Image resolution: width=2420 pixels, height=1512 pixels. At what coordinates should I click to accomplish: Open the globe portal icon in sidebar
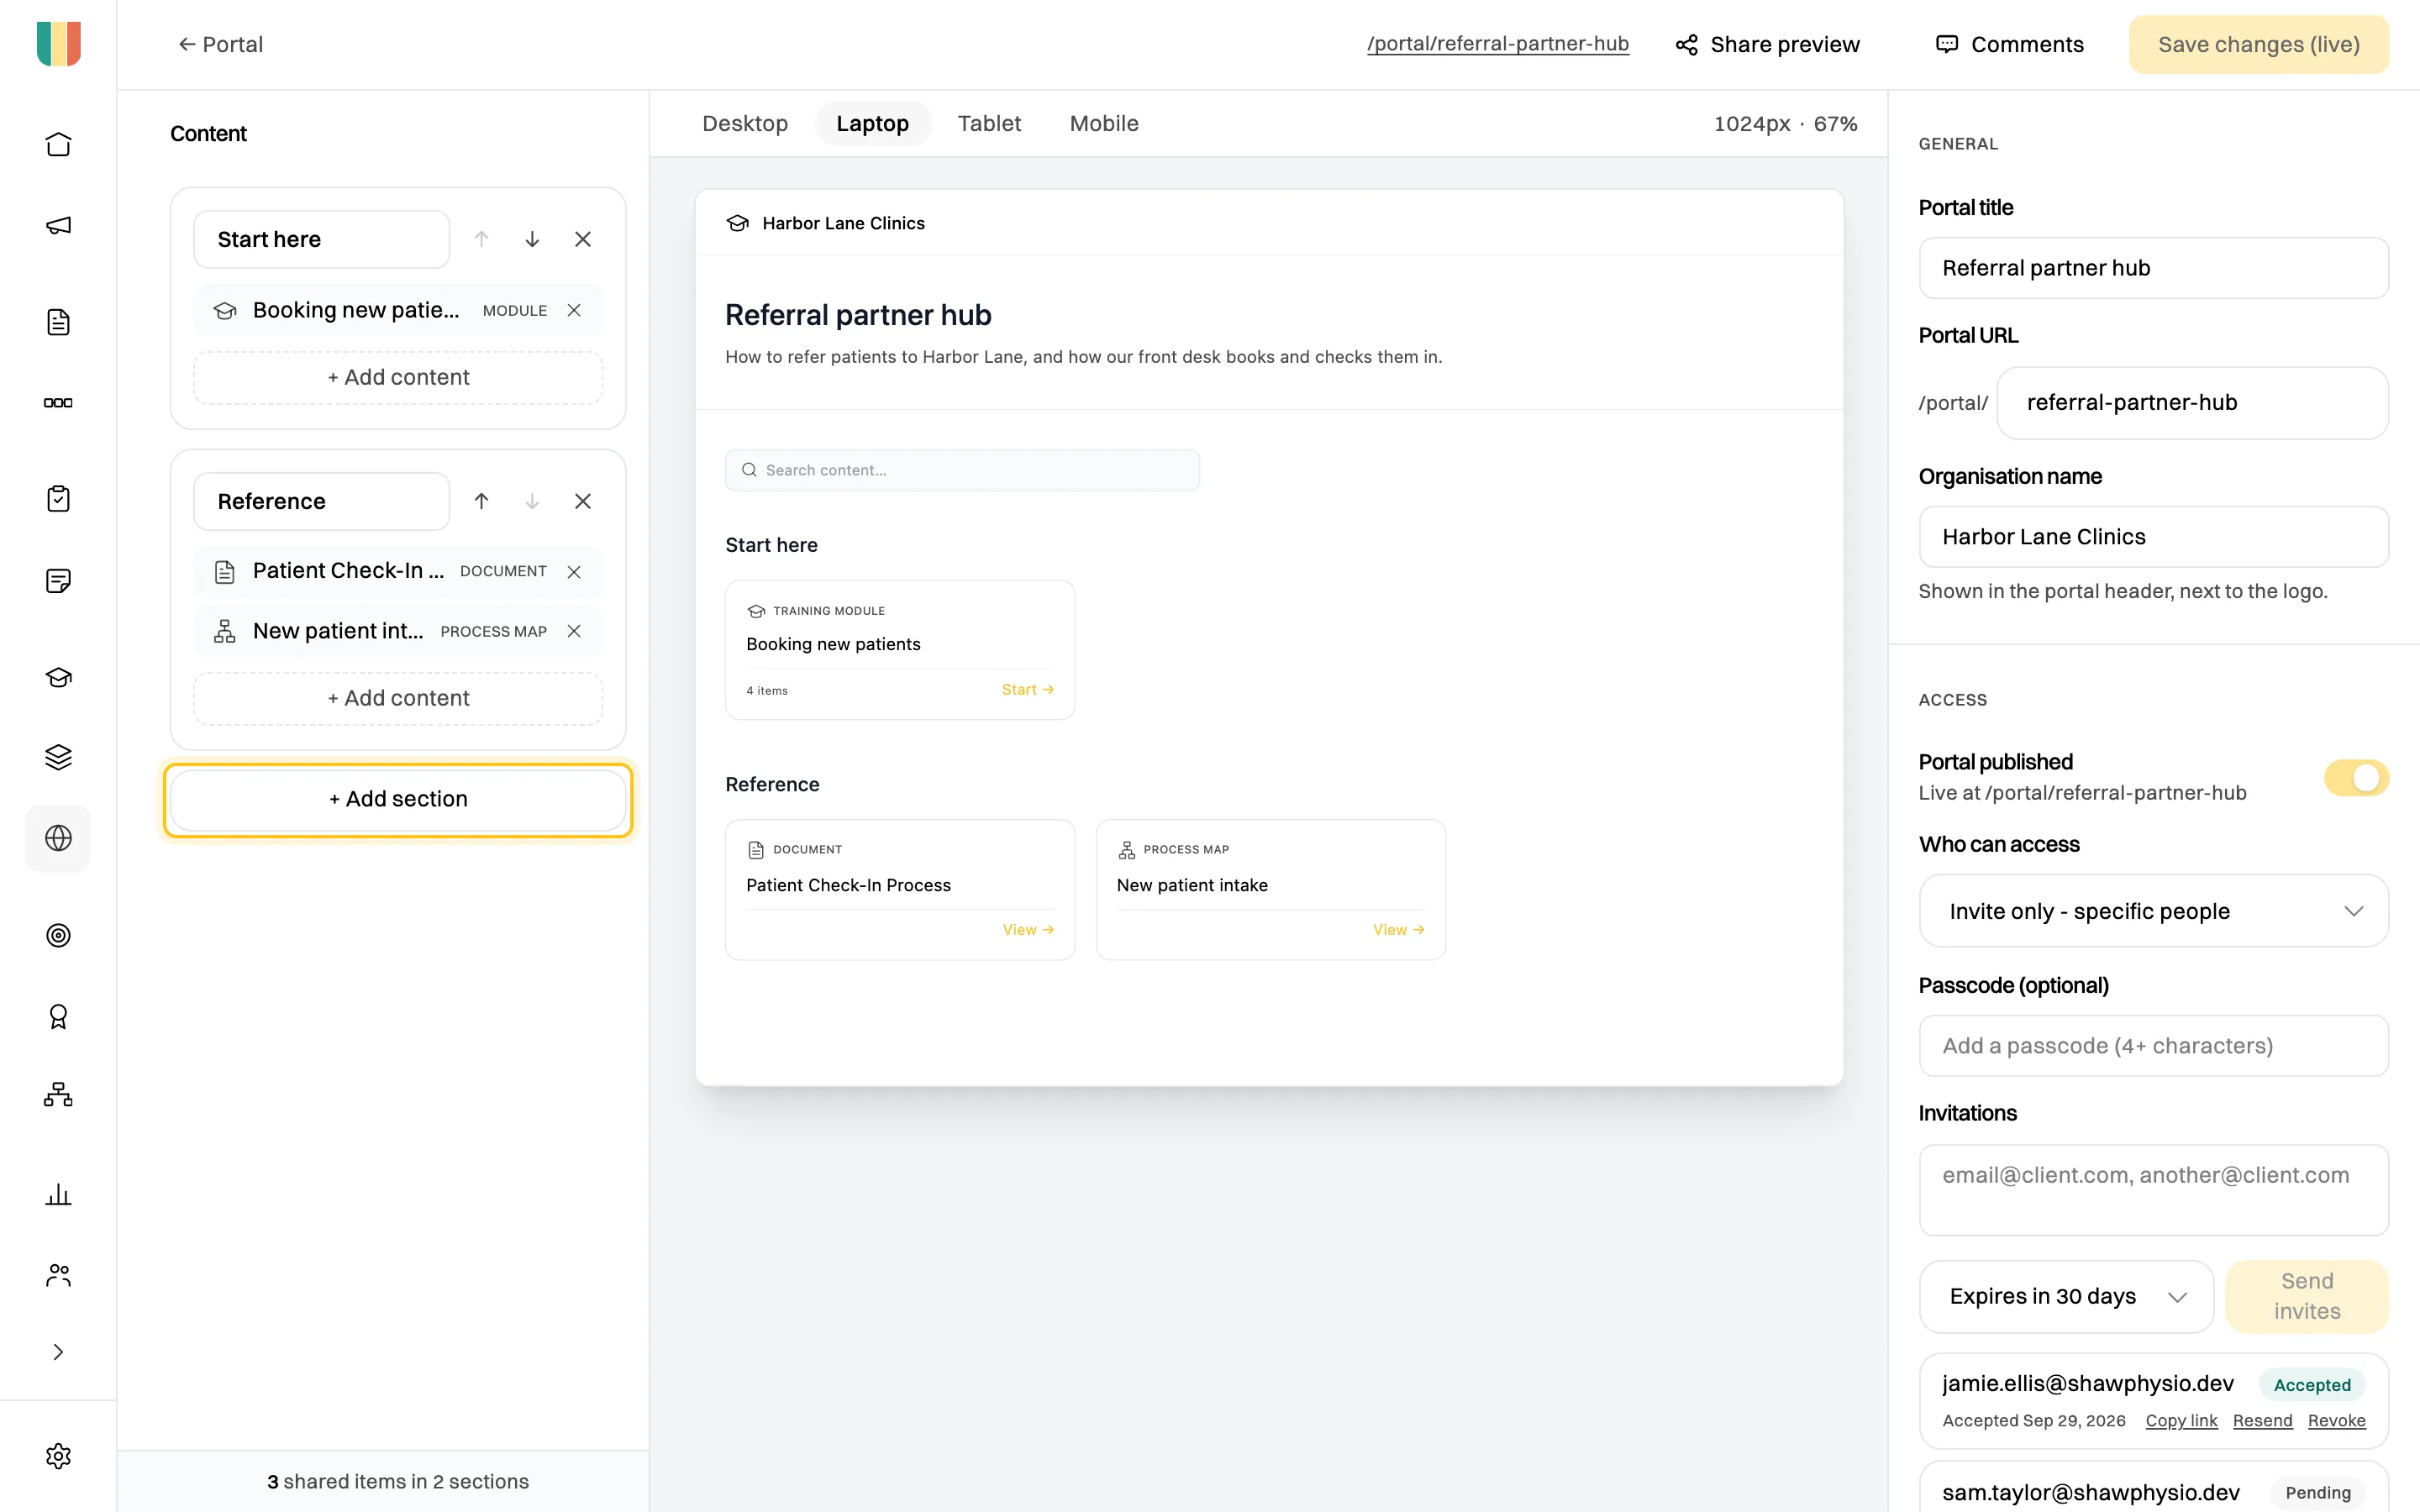click(58, 838)
